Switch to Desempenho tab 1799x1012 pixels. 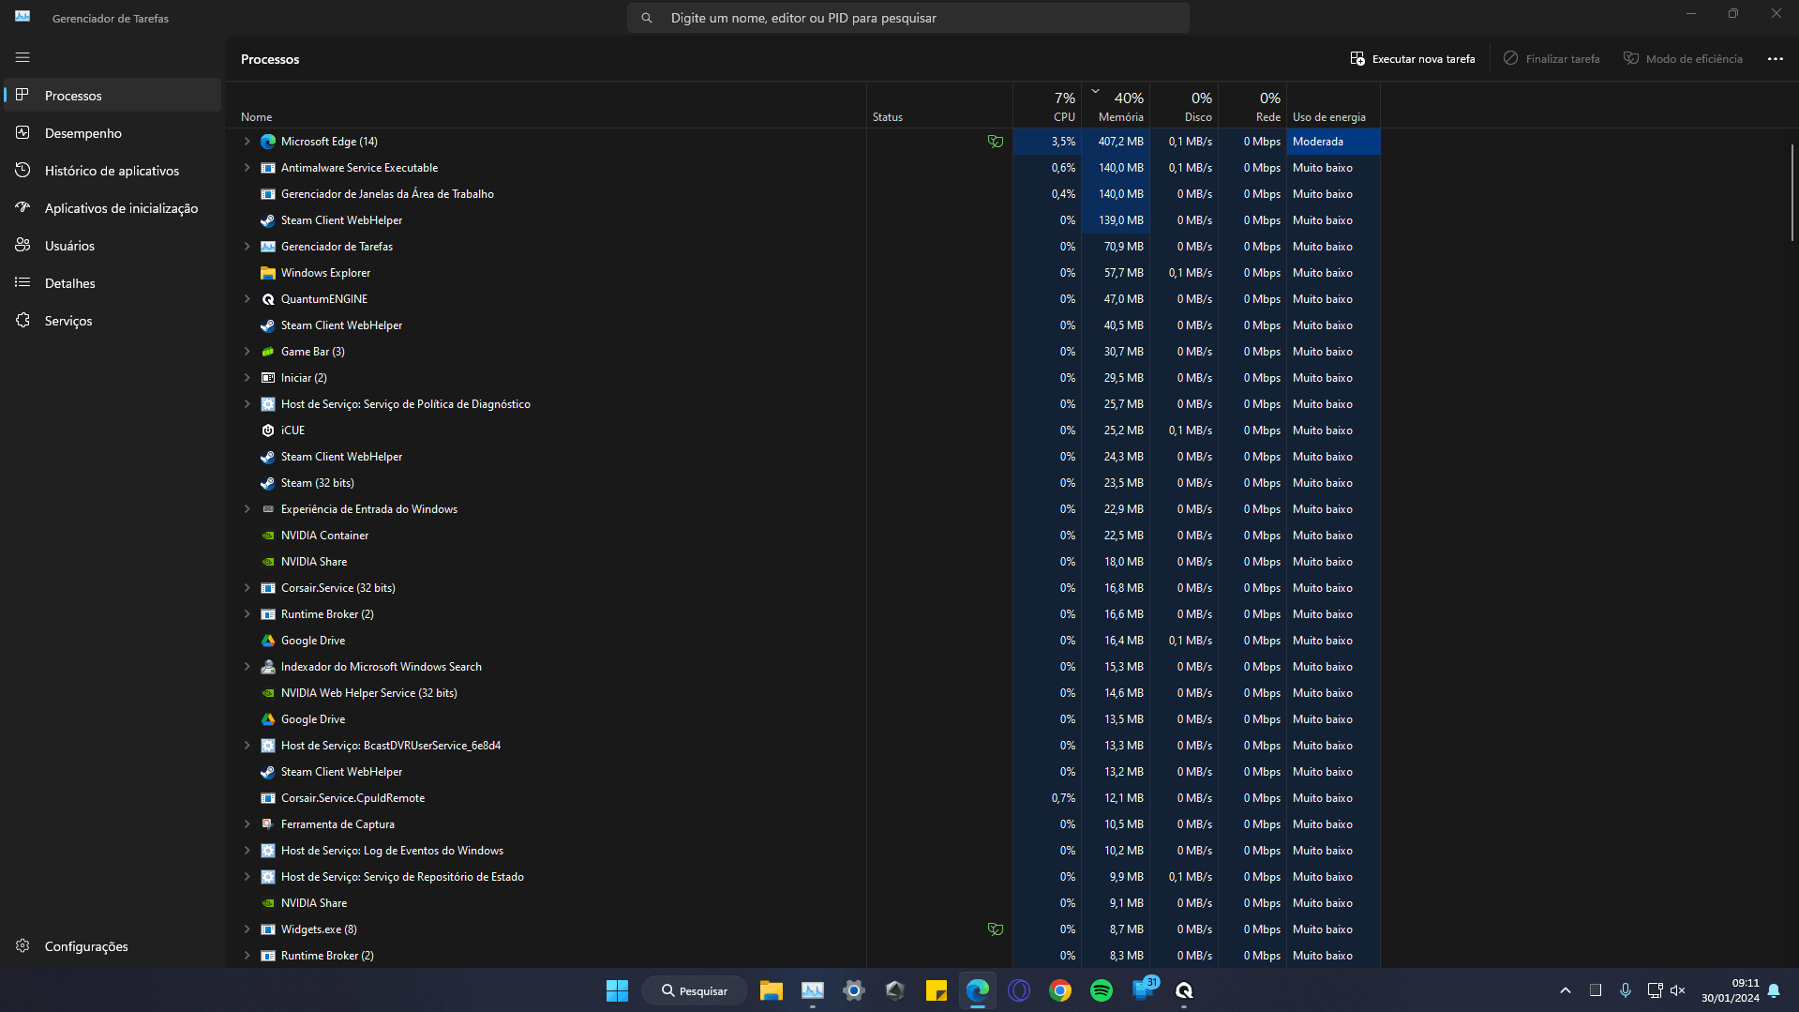tap(112, 133)
